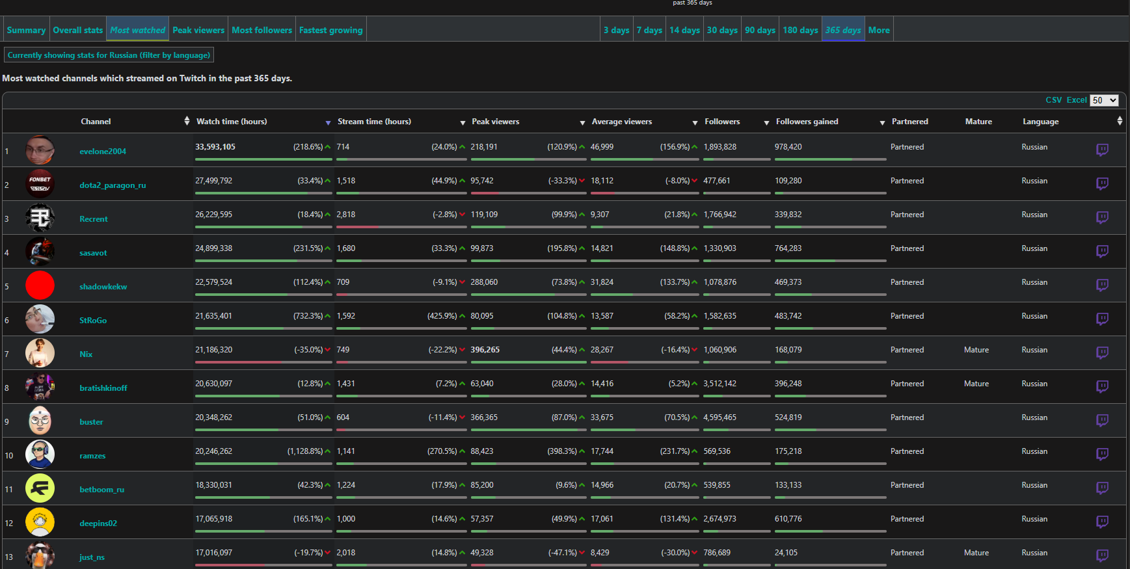The width and height of the screenshot is (1130, 569).
Task: Open Twitch link icon for dota2_paragon_ru
Action: pos(1102,184)
